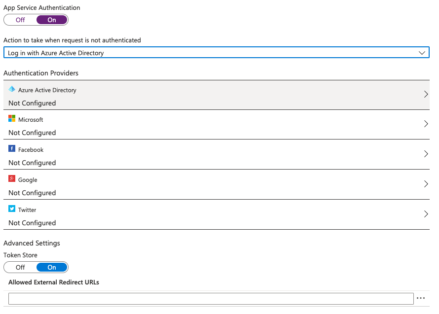Expand Azure Active Directory chevron arrow

(426, 94)
